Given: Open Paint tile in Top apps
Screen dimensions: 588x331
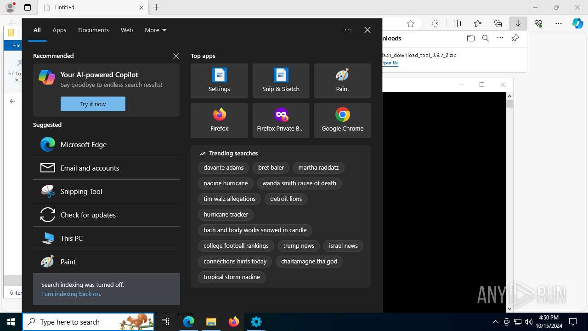Looking at the screenshot, I should coord(342,81).
